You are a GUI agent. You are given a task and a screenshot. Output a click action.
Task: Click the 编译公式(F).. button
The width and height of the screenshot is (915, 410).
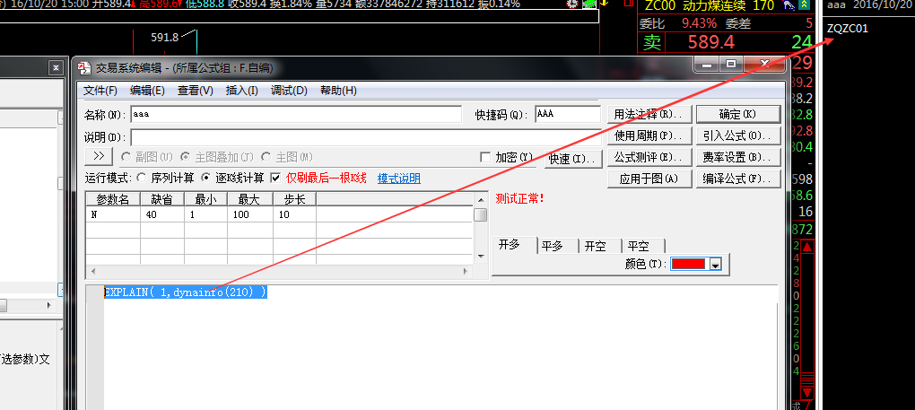coord(737,179)
